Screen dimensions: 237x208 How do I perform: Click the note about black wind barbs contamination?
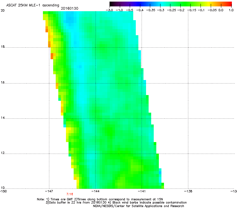click(147, 203)
